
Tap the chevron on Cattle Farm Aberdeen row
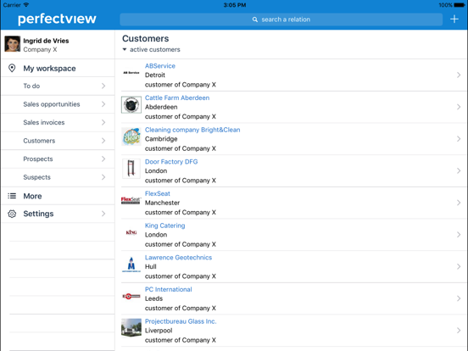coord(459,107)
